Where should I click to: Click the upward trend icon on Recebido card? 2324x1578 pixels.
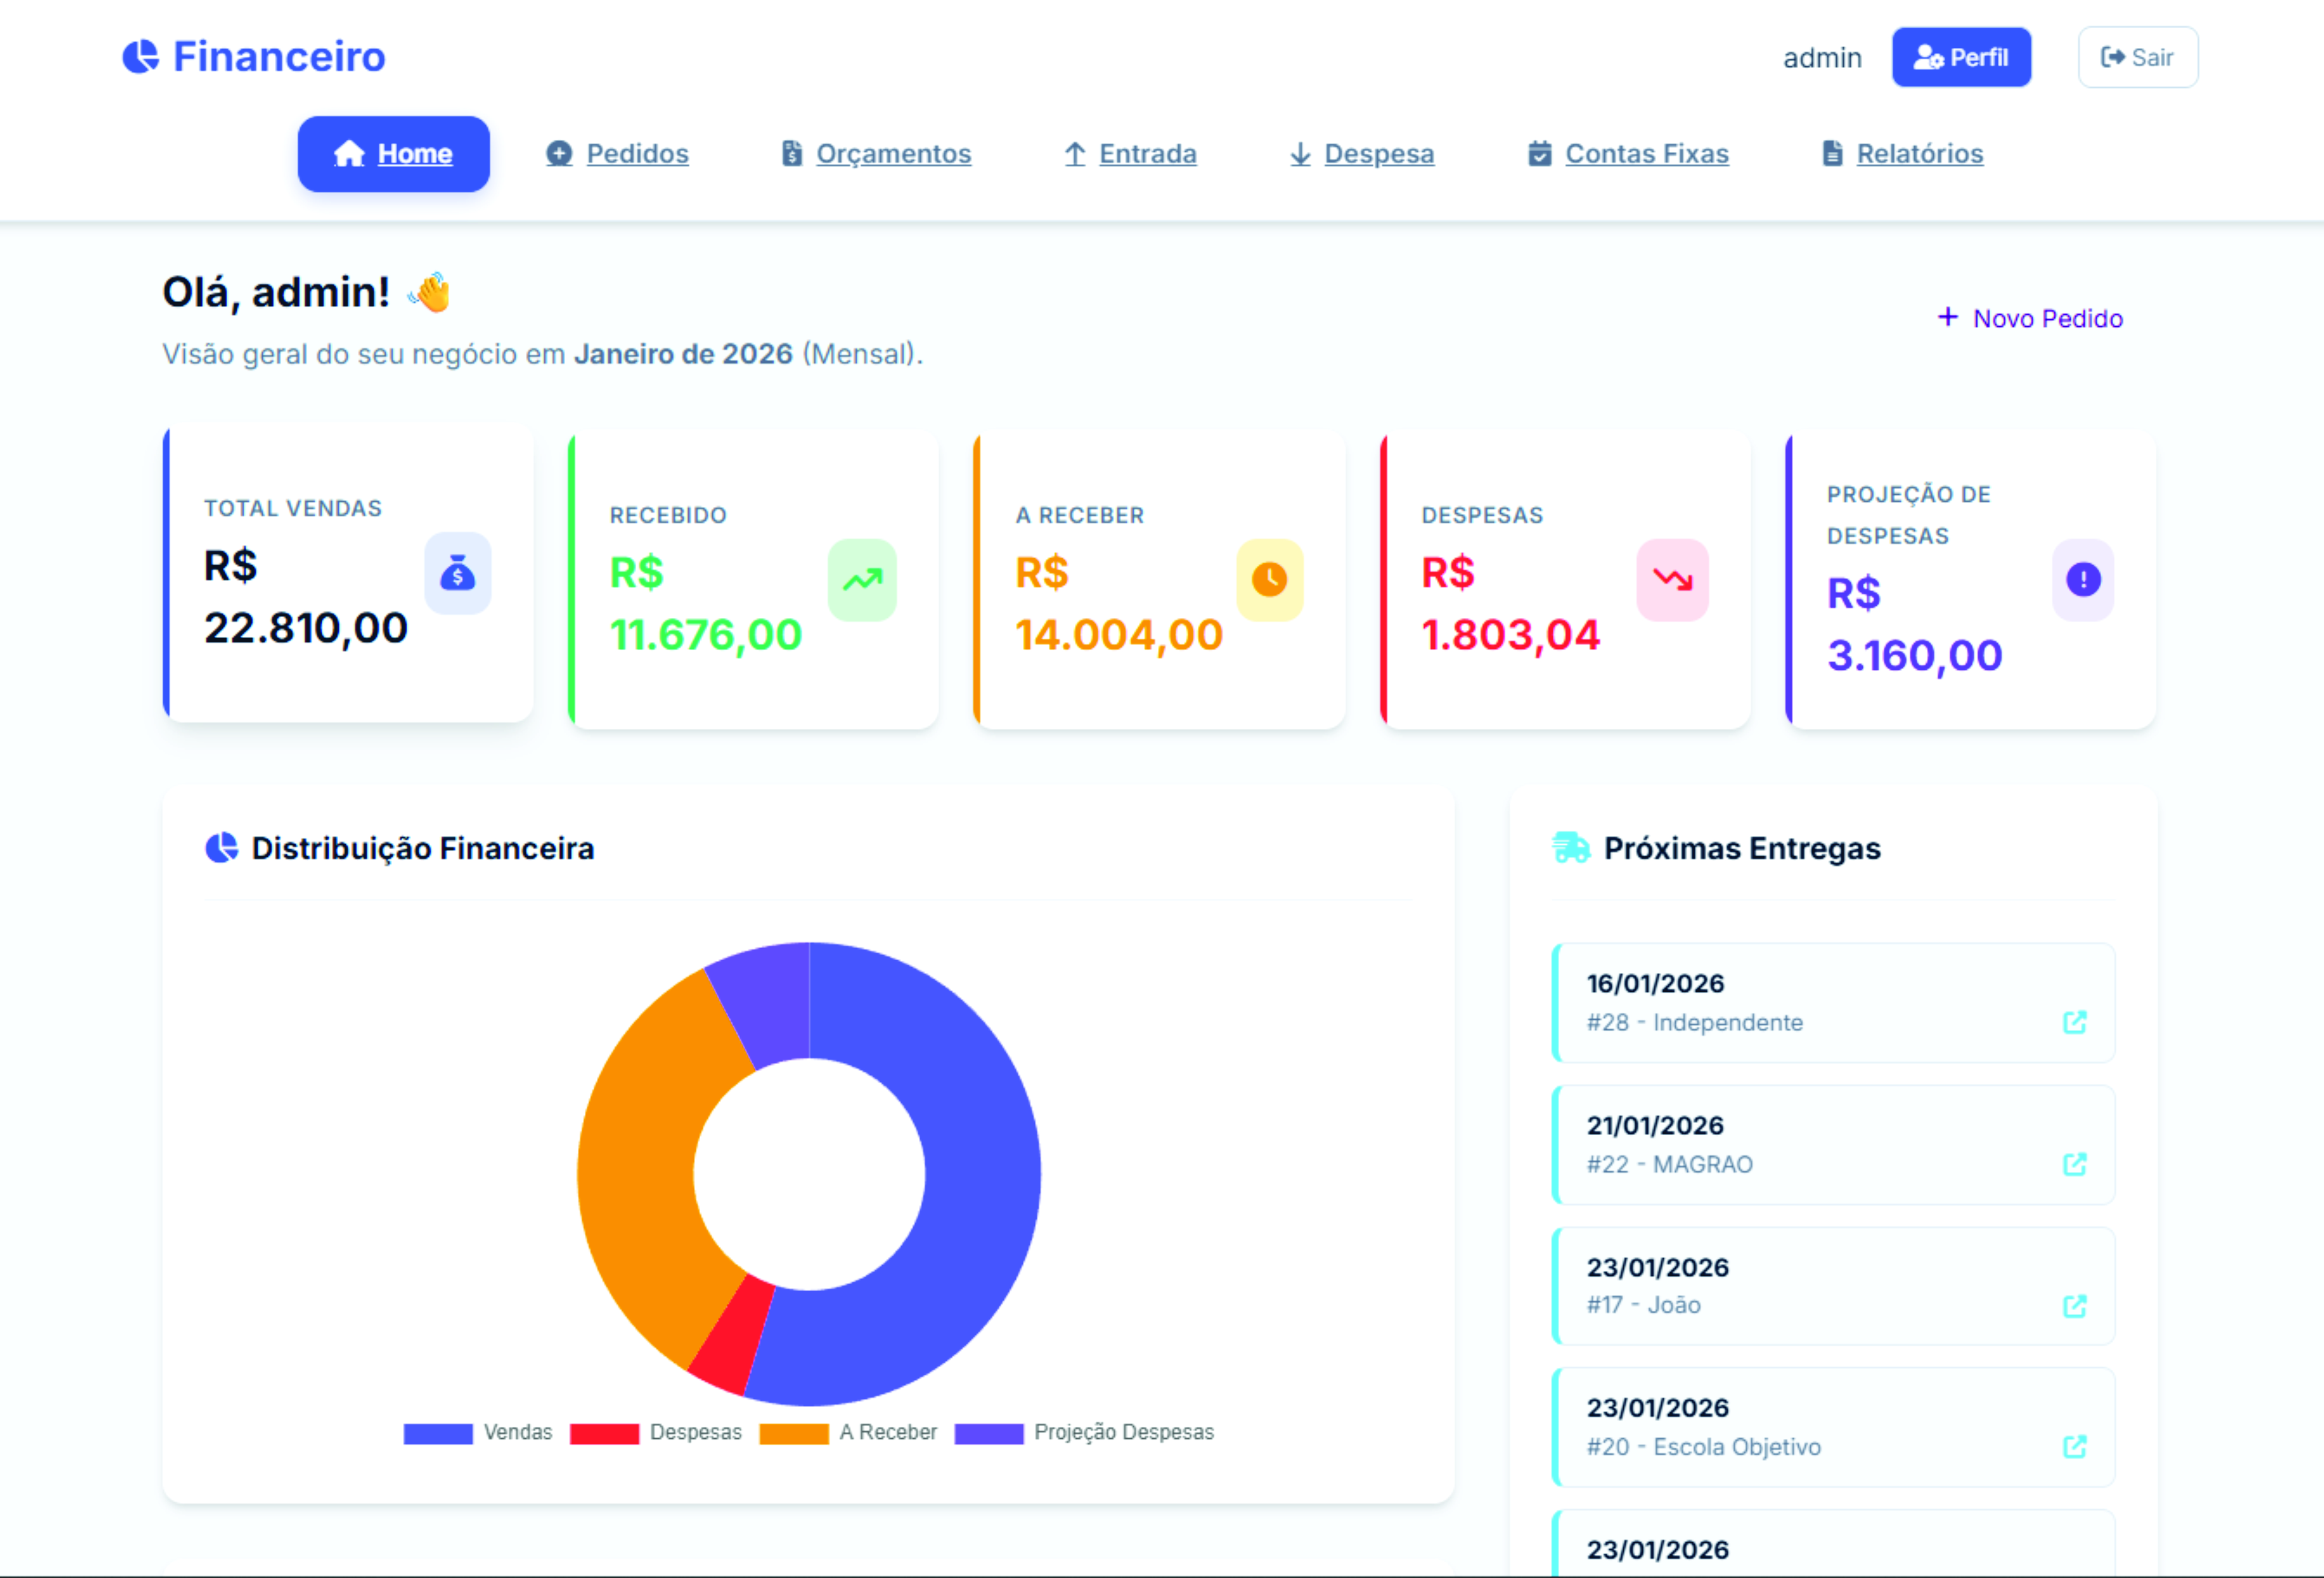(x=862, y=580)
